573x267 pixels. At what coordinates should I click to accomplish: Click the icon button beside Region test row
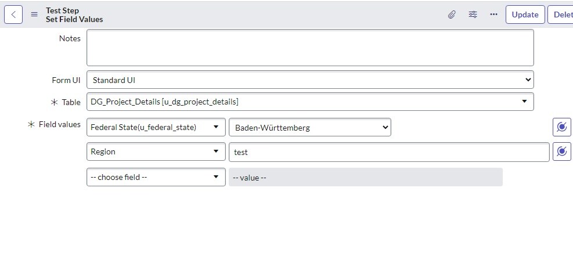[561, 151]
